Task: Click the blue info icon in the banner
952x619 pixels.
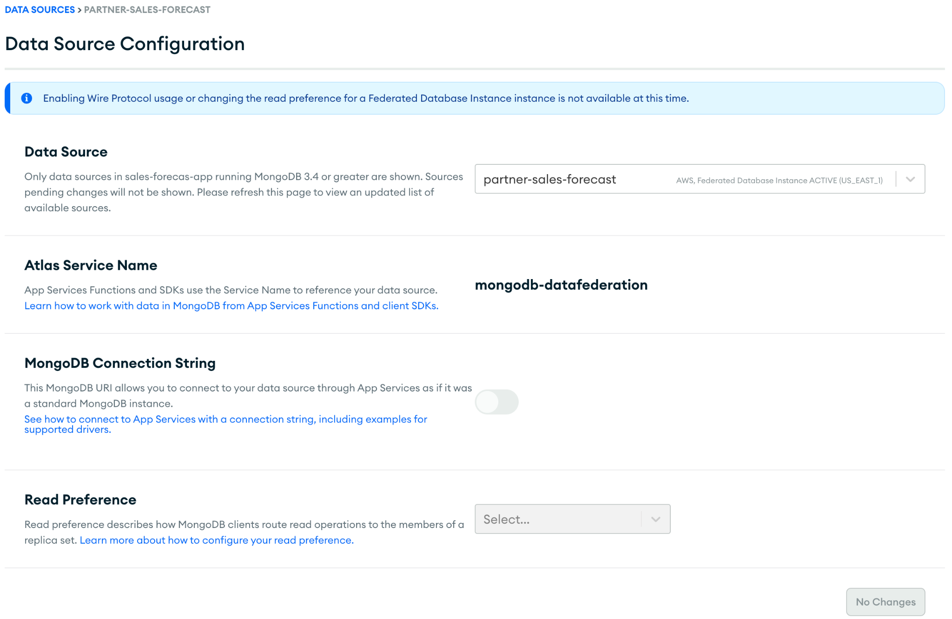Action: coord(26,98)
